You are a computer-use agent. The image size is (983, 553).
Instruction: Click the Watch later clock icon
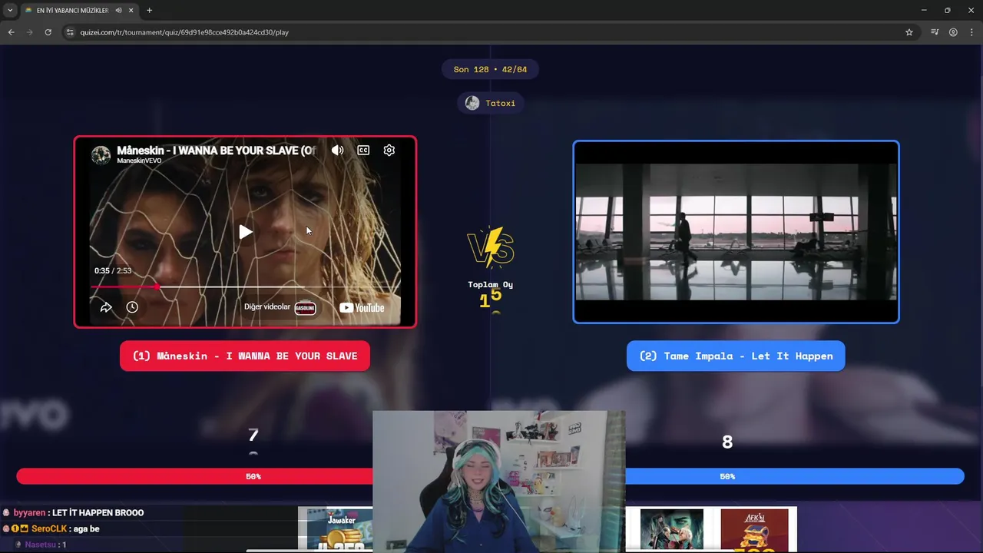(x=132, y=307)
